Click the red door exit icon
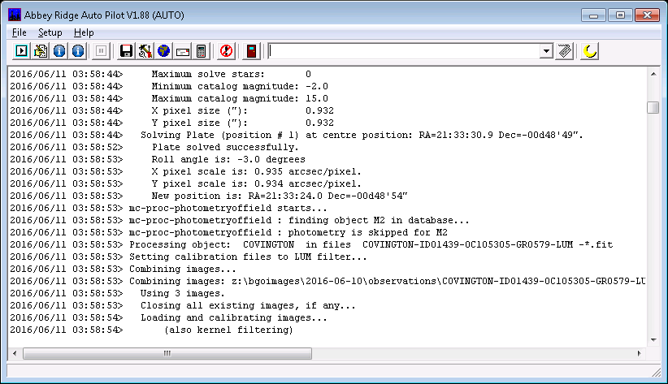Viewport: 668px width, 384px height. click(x=251, y=51)
